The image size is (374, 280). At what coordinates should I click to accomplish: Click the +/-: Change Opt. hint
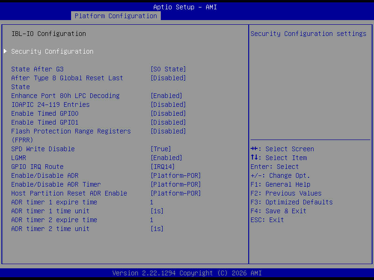tap(280, 175)
